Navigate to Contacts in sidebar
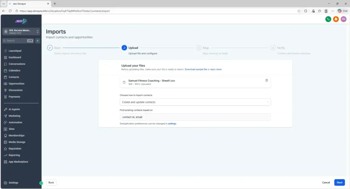 14,77
